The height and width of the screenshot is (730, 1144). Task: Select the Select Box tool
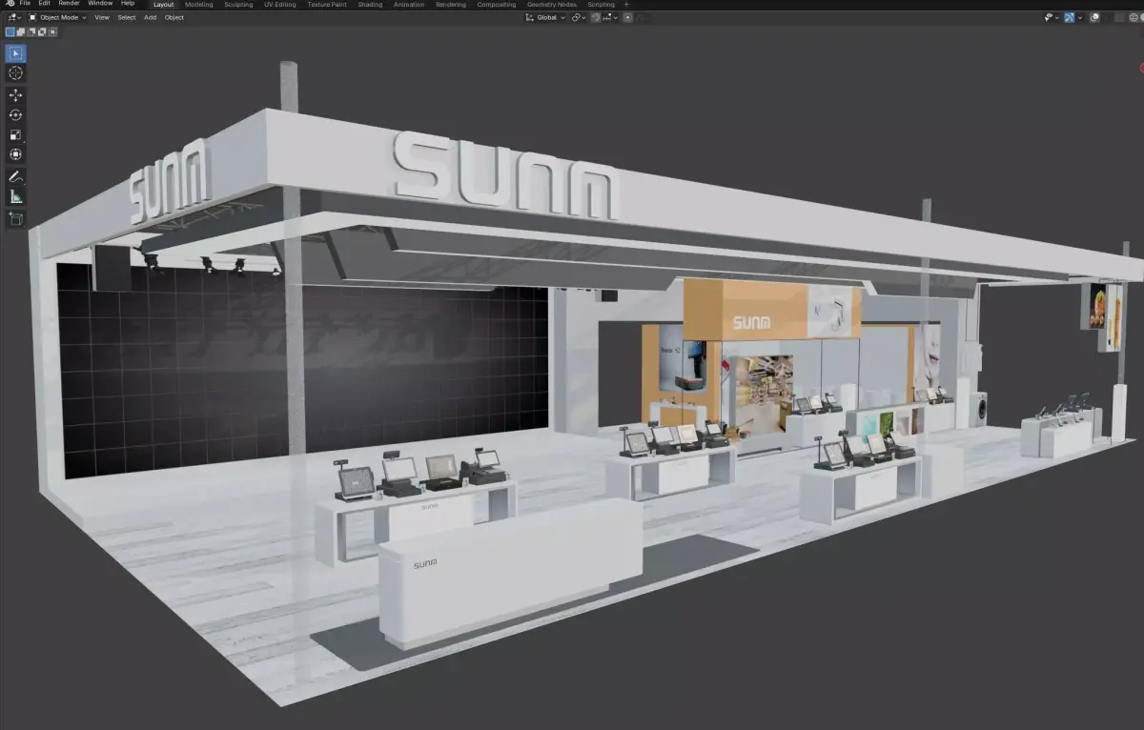(16, 53)
